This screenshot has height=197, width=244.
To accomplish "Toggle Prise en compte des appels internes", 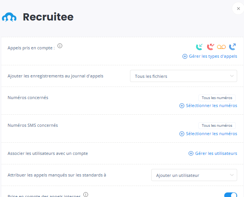I will tap(231, 195).
